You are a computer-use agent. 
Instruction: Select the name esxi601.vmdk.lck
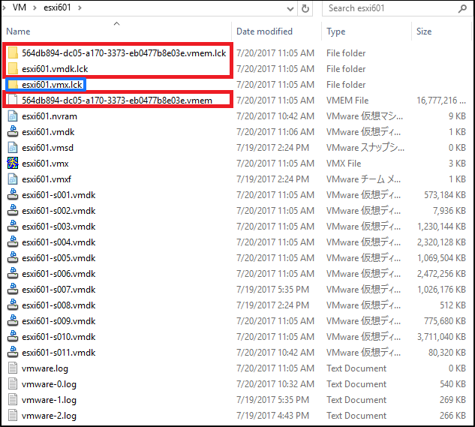point(55,69)
